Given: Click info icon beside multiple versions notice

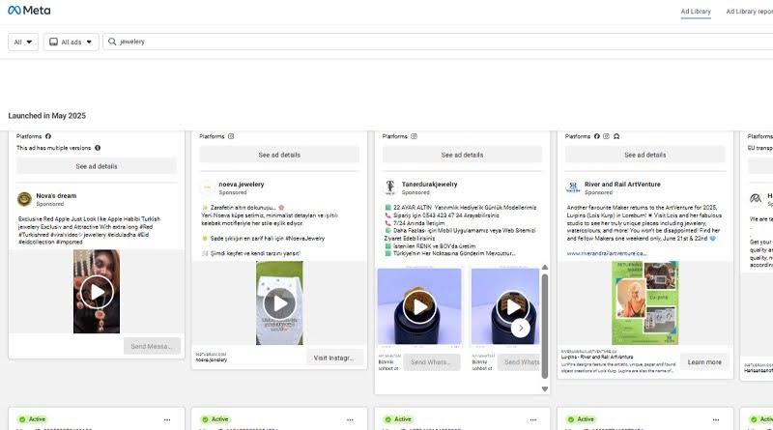Looking at the screenshot, I should point(98,148).
